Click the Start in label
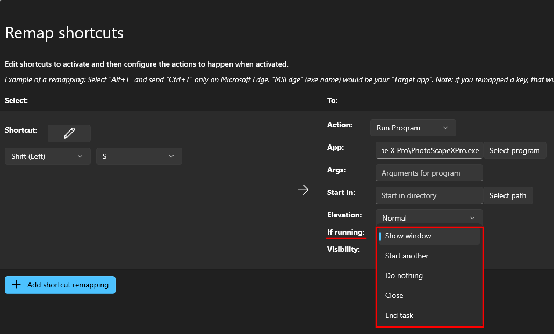 341,192
